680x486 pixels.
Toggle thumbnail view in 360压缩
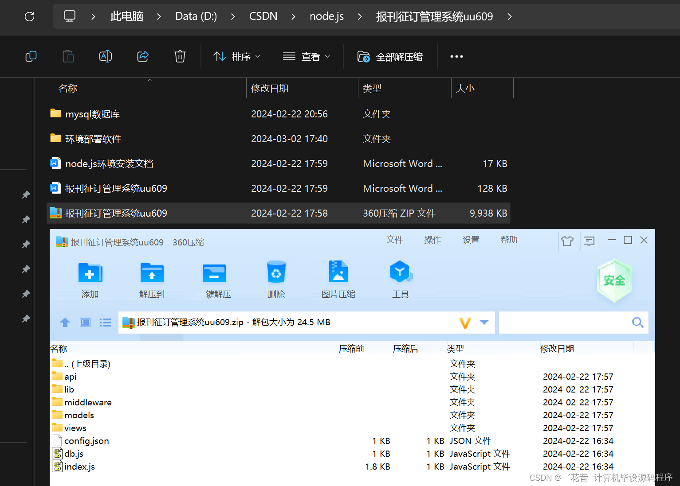(x=85, y=323)
